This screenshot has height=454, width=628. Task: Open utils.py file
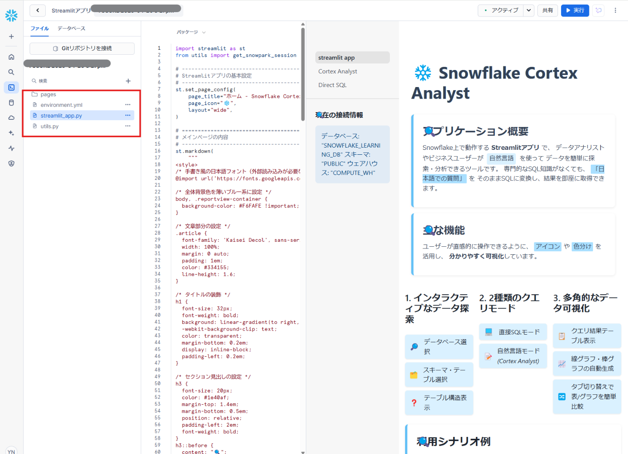point(50,127)
